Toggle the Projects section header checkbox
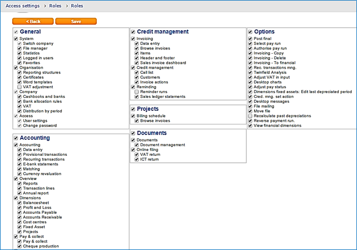Viewport: 357px width, 250px height. point(133,109)
